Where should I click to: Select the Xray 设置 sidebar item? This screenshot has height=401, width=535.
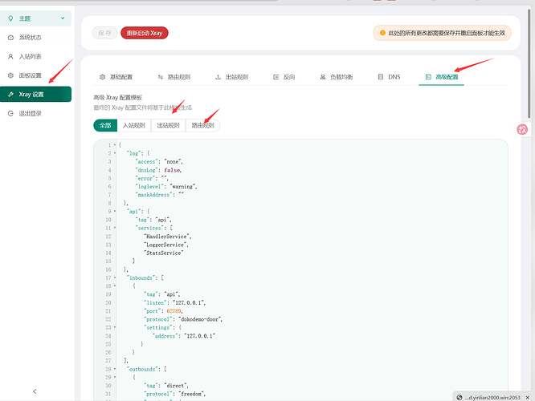pyautogui.click(x=35, y=95)
